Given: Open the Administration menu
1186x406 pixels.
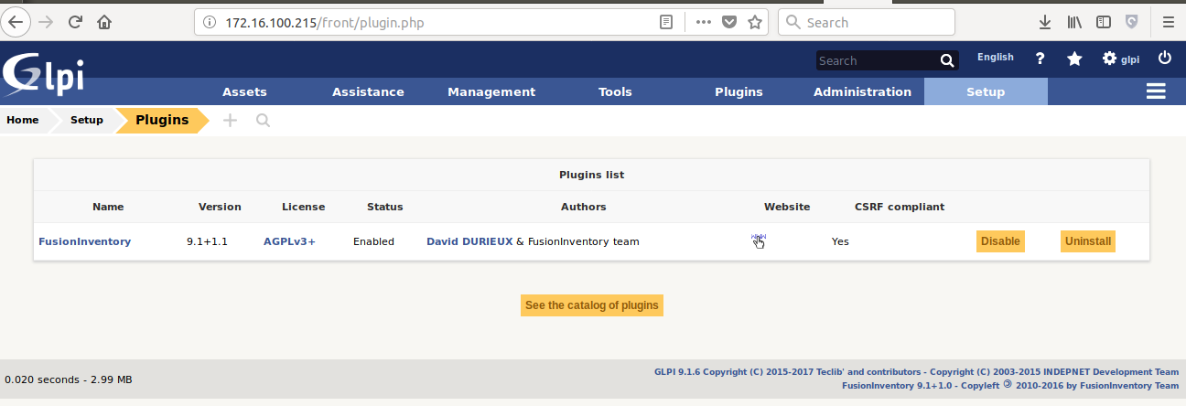Looking at the screenshot, I should (x=862, y=91).
